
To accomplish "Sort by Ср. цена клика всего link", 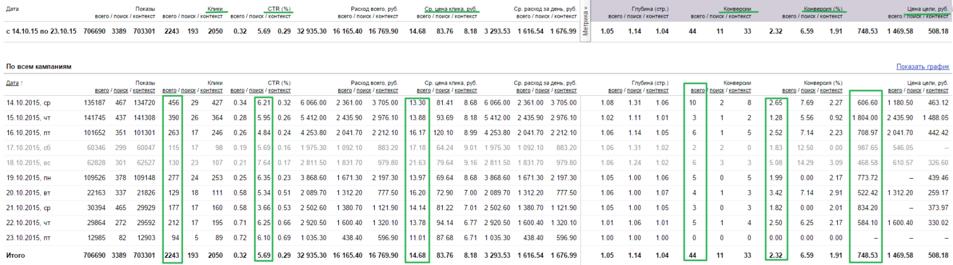I will coord(424,91).
